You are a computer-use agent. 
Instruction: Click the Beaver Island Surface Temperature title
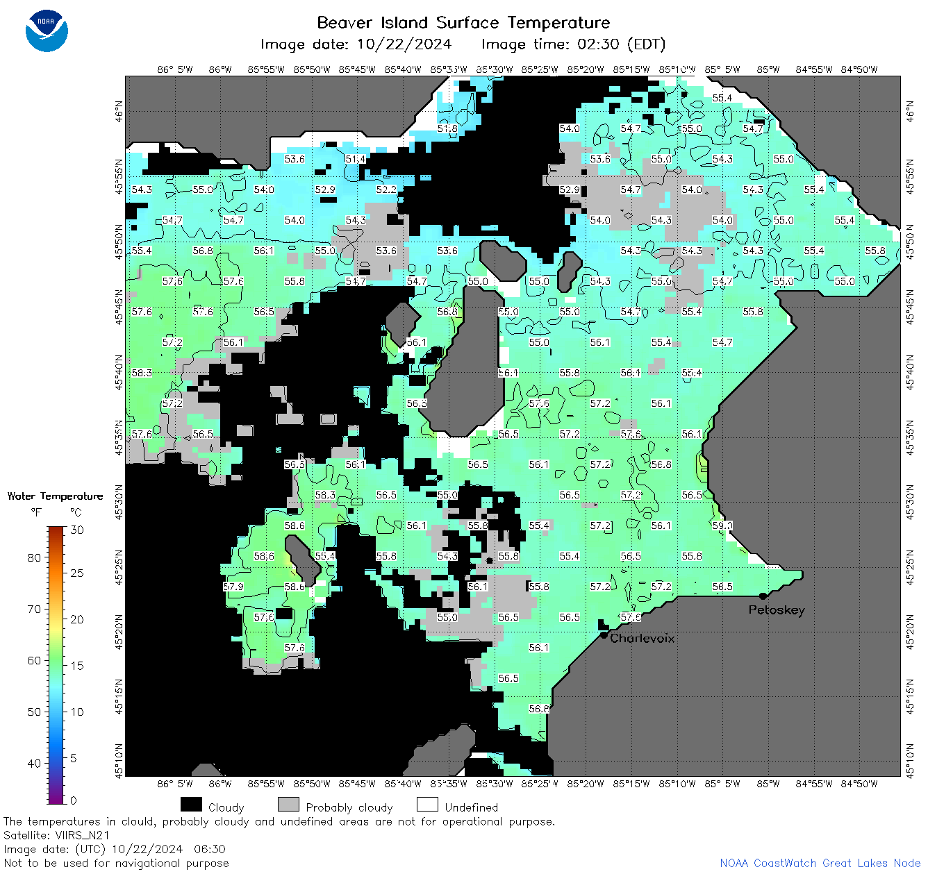click(x=463, y=22)
